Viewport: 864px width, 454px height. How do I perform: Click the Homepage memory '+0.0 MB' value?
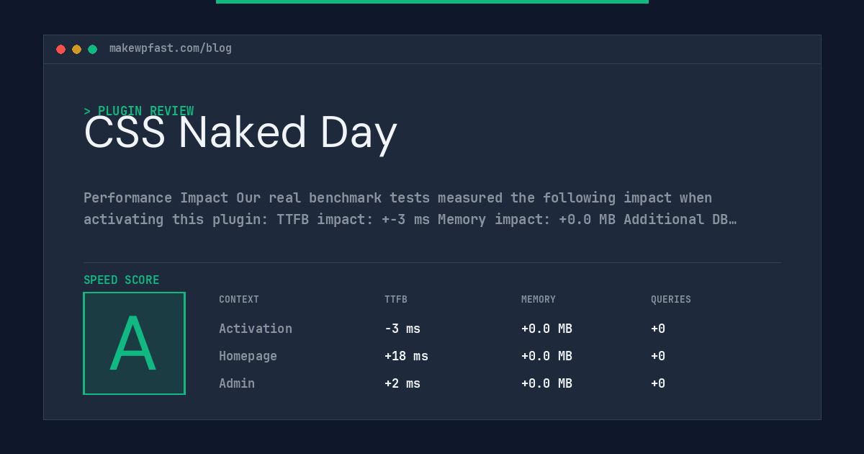coord(546,356)
